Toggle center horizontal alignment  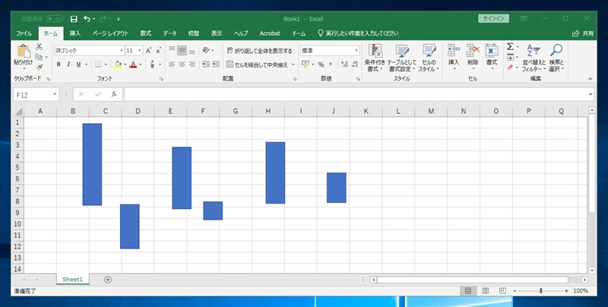[x=182, y=65]
